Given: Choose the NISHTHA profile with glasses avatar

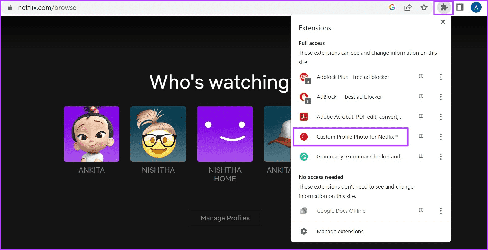Looking at the screenshot, I should (x=158, y=134).
